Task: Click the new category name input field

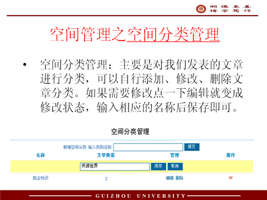Action: pos(148,147)
